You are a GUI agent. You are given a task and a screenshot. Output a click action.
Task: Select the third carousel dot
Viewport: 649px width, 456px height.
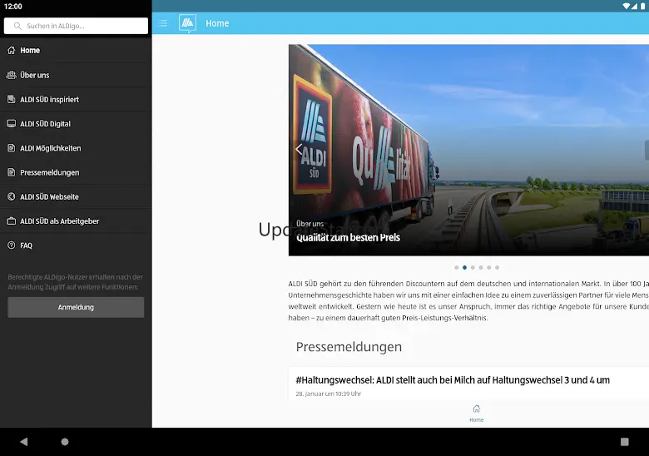point(473,268)
